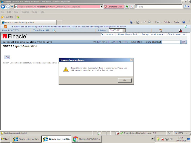This screenshot has height=143, width=191.
Task: Click the security shield tray icon
Action: click(x=158, y=139)
